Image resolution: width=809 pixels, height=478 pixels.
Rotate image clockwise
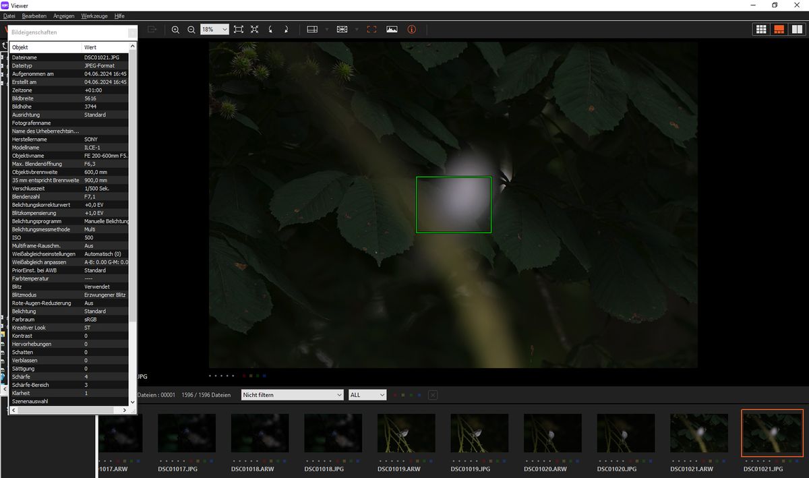(286, 30)
